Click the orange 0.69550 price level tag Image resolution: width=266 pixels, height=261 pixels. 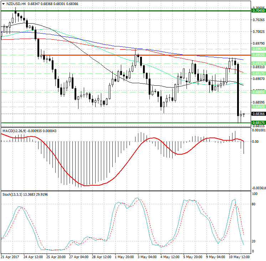(x=258, y=55)
